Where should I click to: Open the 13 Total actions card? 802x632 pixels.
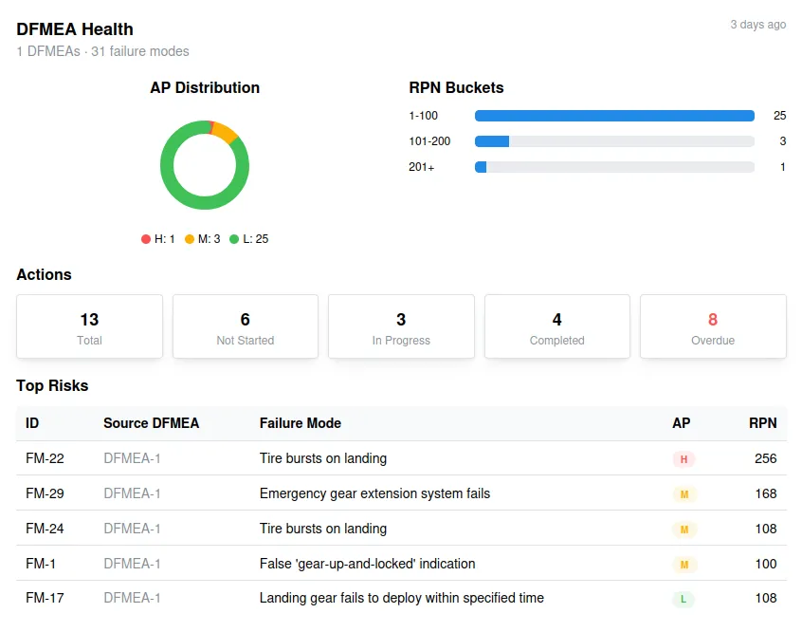[89, 326]
